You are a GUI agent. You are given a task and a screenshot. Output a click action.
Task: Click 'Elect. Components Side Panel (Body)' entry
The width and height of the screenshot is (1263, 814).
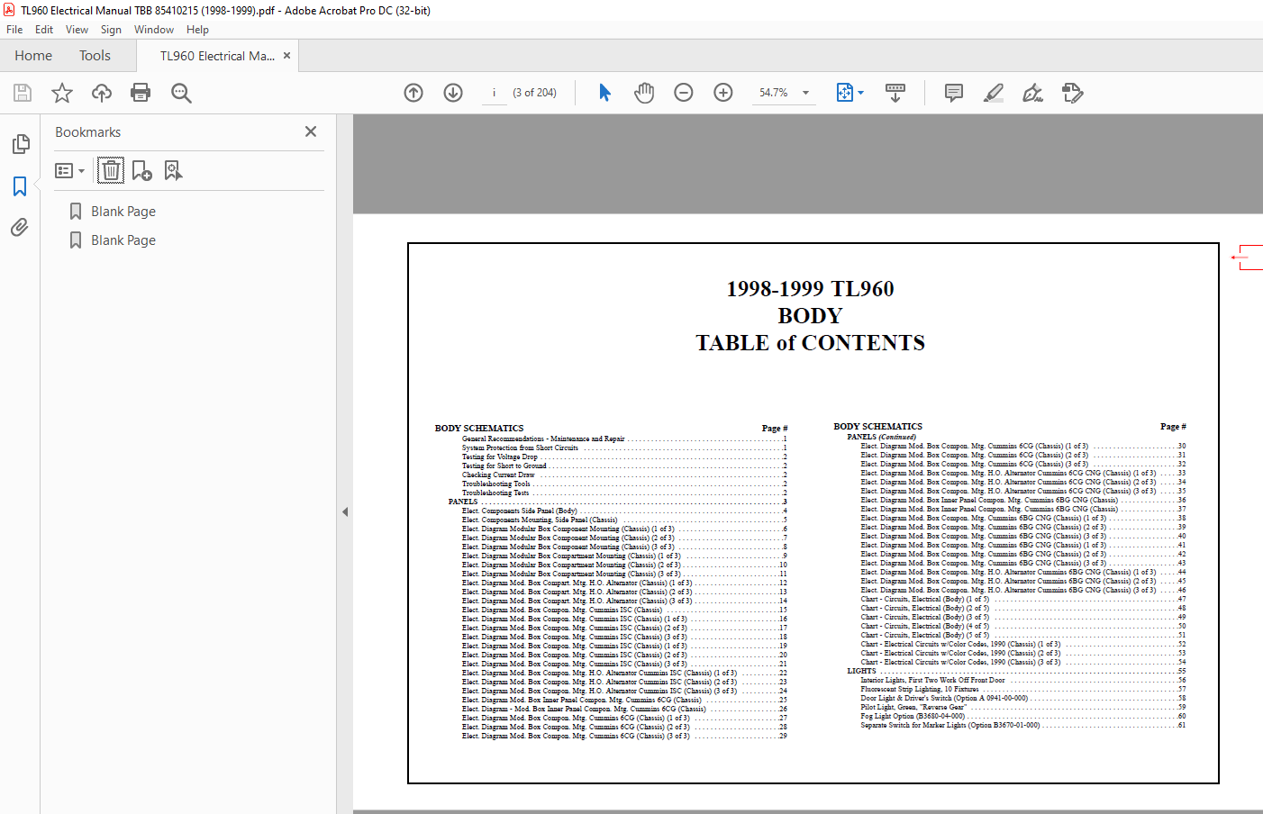(520, 511)
